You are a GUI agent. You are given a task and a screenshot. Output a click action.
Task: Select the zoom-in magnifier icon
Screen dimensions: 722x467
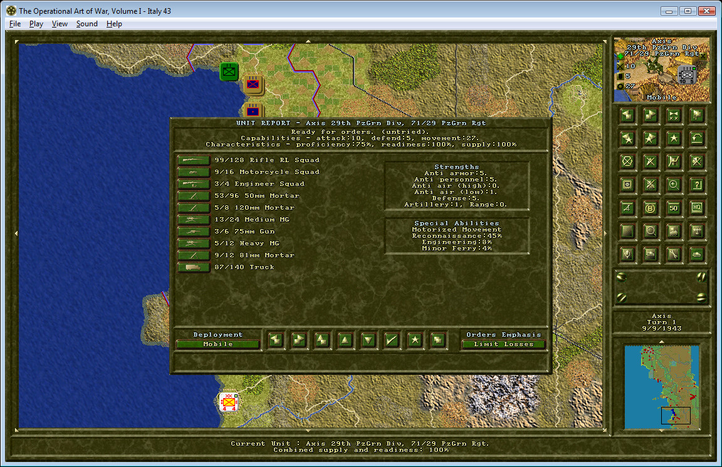click(674, 185)
